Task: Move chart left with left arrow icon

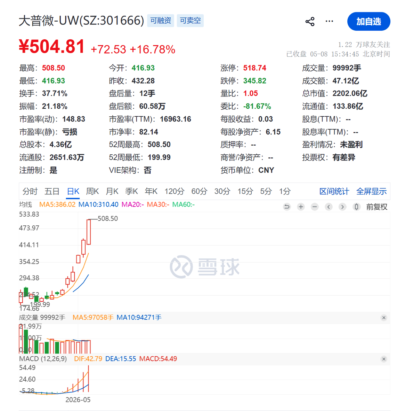Action: 329,207
